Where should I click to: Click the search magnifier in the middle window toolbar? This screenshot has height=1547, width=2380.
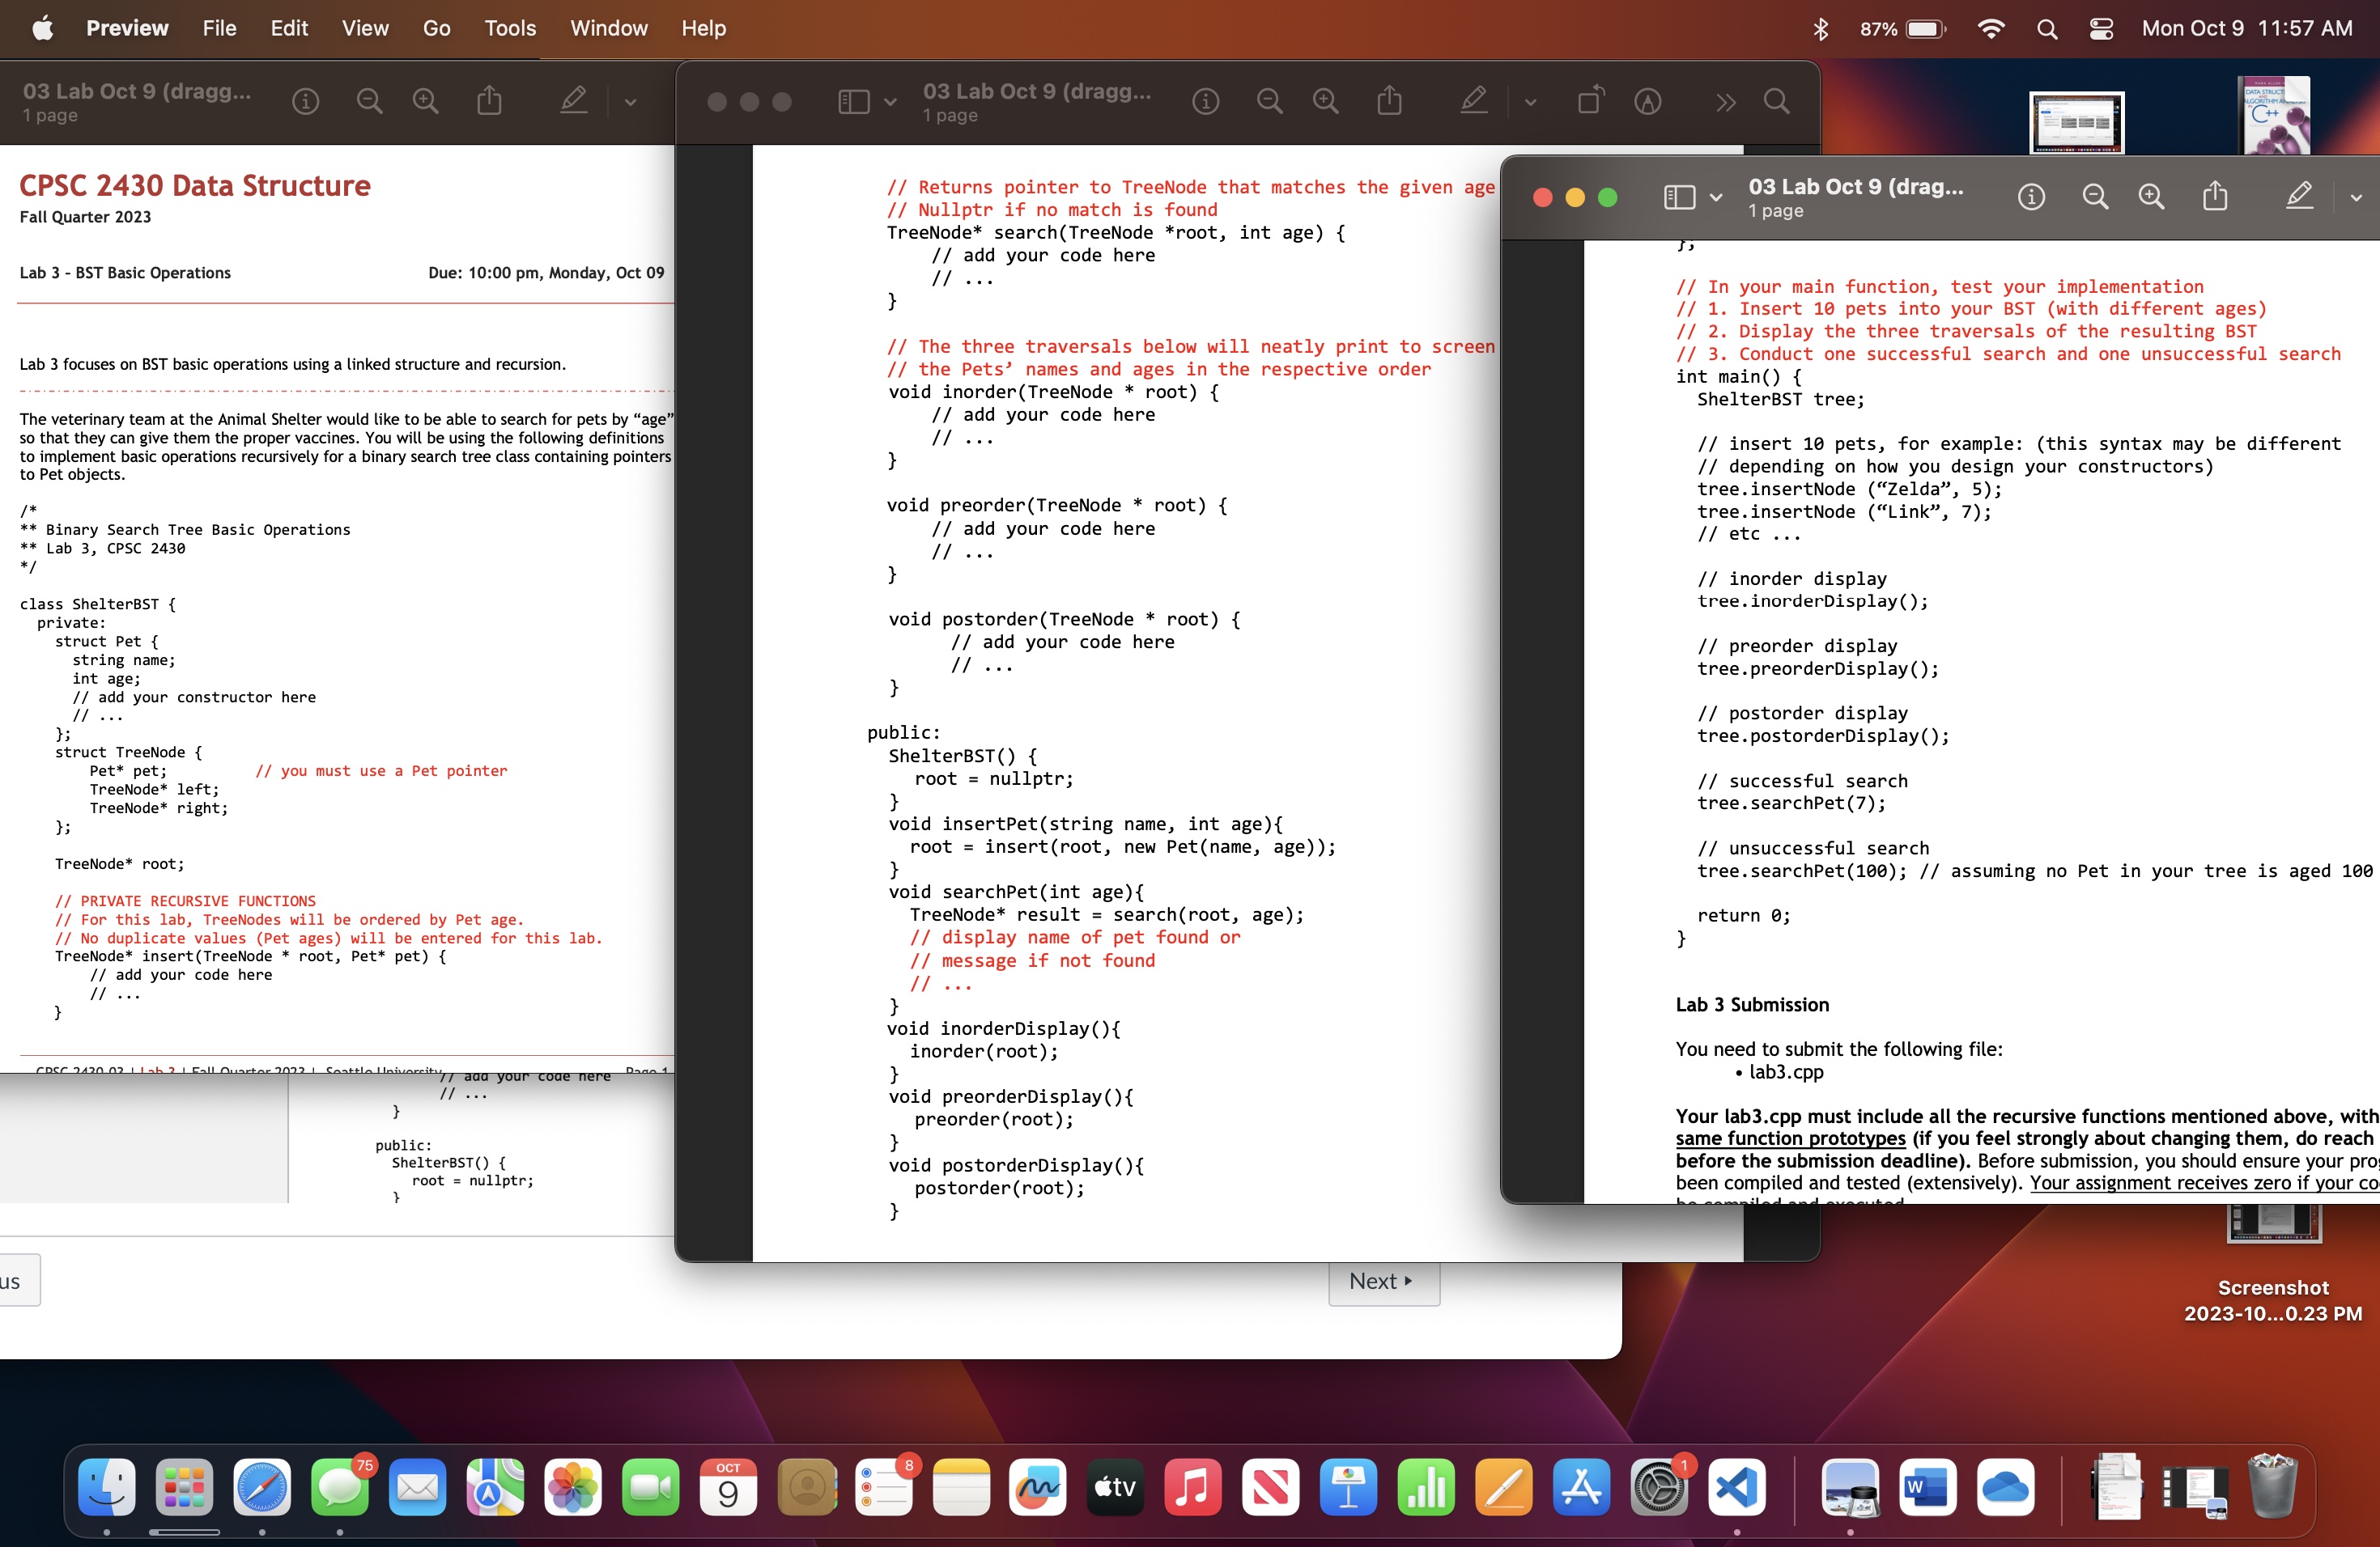pos(1777,101)
